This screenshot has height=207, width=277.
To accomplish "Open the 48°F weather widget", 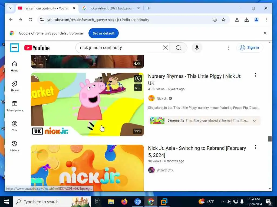I will coord(206,202).
